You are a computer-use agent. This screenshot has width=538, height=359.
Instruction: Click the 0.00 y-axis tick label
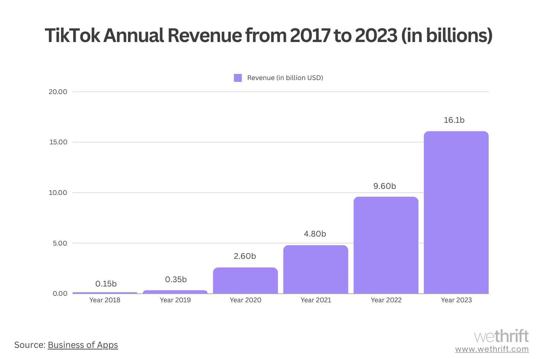[60, 294]
